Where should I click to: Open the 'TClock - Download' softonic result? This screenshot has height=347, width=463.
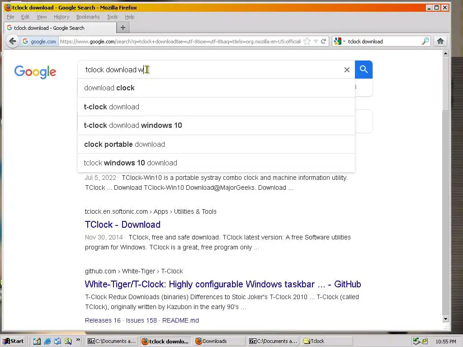tap(123, 225)
